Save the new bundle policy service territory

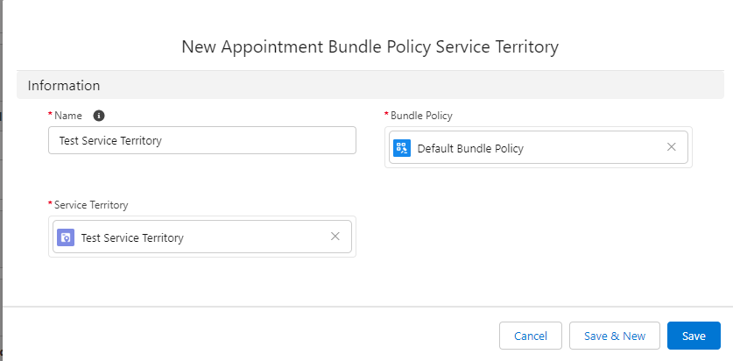(694, 336)
